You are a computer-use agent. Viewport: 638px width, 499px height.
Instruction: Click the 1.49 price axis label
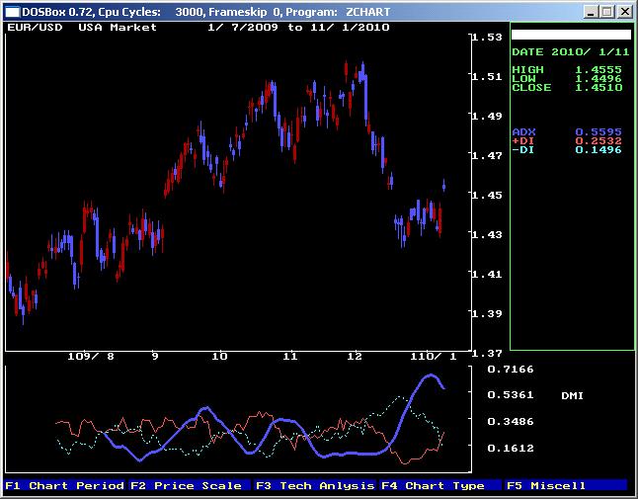pyautogui.click(x=487, y=116)
